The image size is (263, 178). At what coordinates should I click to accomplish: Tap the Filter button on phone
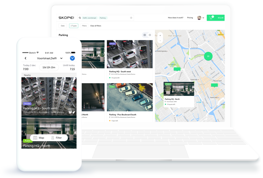click(x=57, y=138)
